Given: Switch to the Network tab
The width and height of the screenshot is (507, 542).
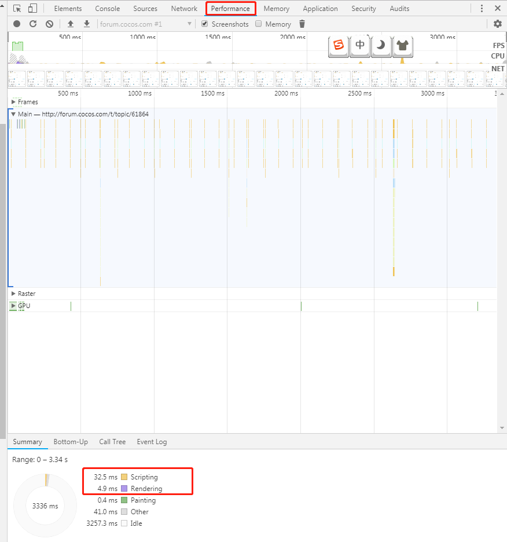Looking at the screenshot, I should (184, 8).
